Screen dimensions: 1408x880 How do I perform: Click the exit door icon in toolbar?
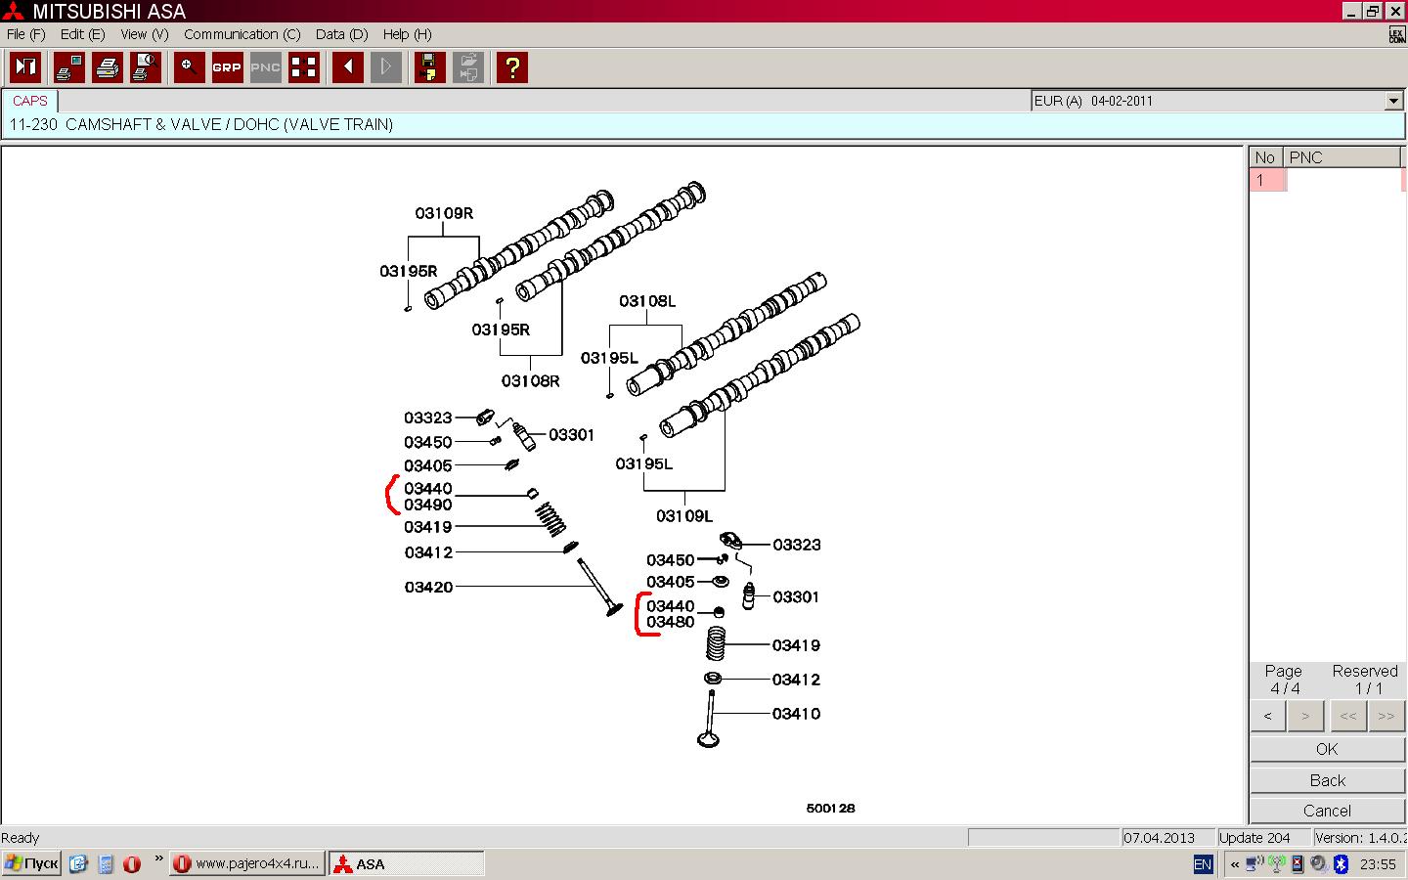[x=25, y=67]
